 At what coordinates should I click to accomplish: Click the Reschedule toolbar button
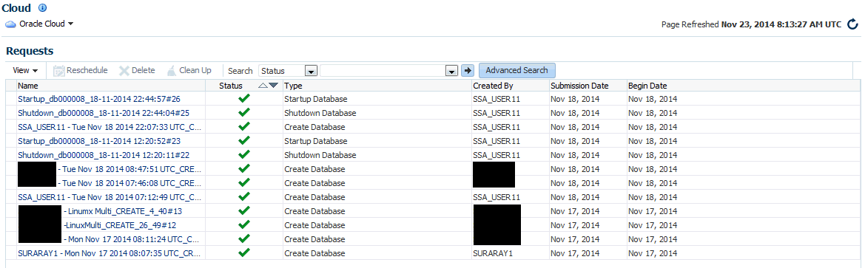point(81,70)
